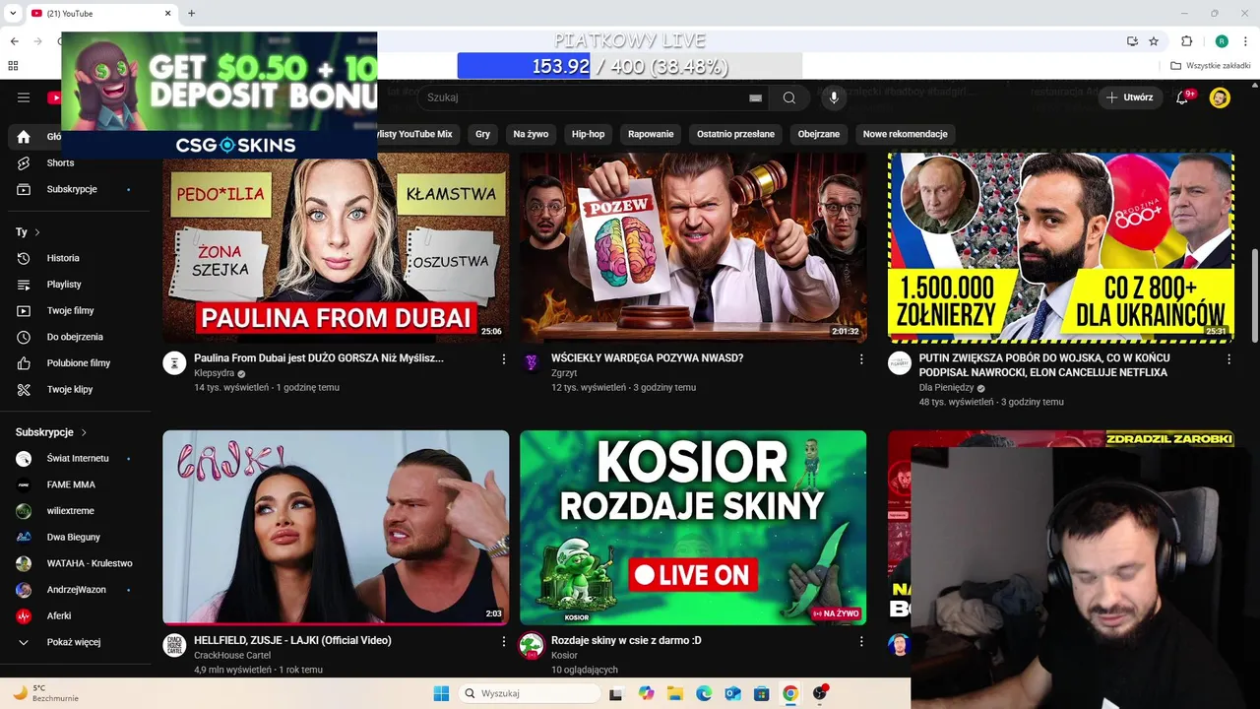Viewport: 1260px width, 709px height.
Task: Click the taskbar Wyszukaj search box
Action: [530, 693]
